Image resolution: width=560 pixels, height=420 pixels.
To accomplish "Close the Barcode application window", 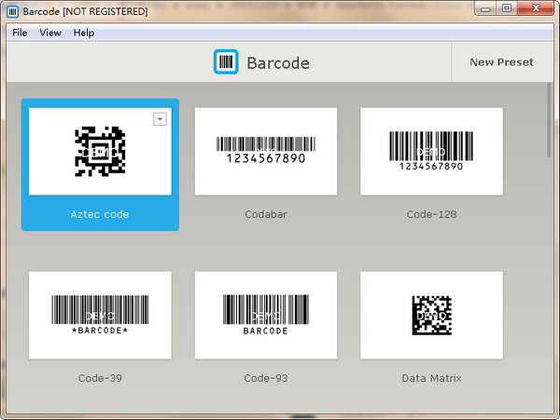I will click(534, 9).
